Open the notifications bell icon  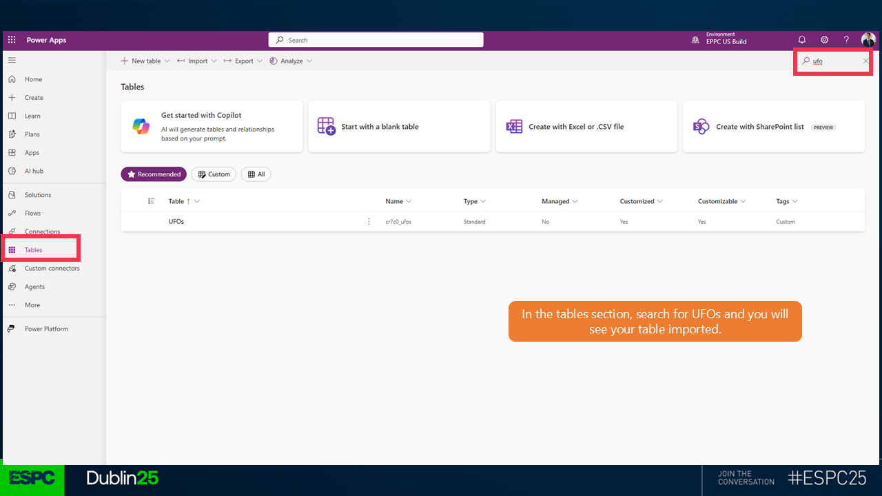(x=802, y=40)
